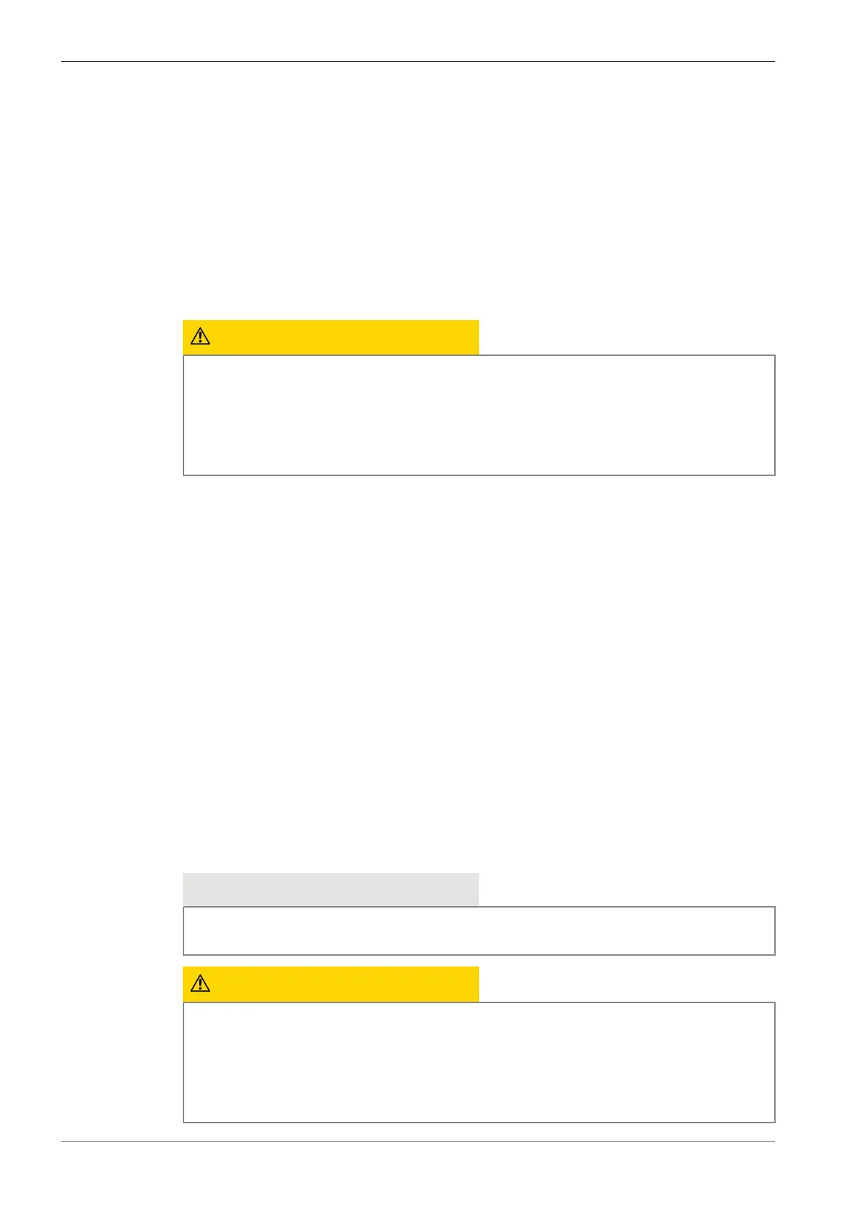Click the horizontal footer line at page bottom
Screen dimensions: 857x1211
pos(417,1141)
